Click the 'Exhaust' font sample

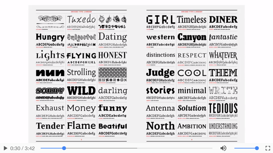pos(50,108)
